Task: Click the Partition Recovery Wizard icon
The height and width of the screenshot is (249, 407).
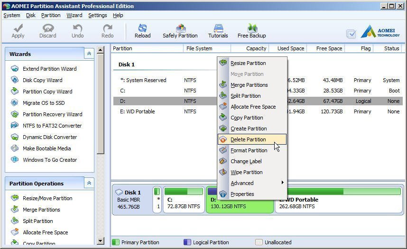Action: point(15,114)
